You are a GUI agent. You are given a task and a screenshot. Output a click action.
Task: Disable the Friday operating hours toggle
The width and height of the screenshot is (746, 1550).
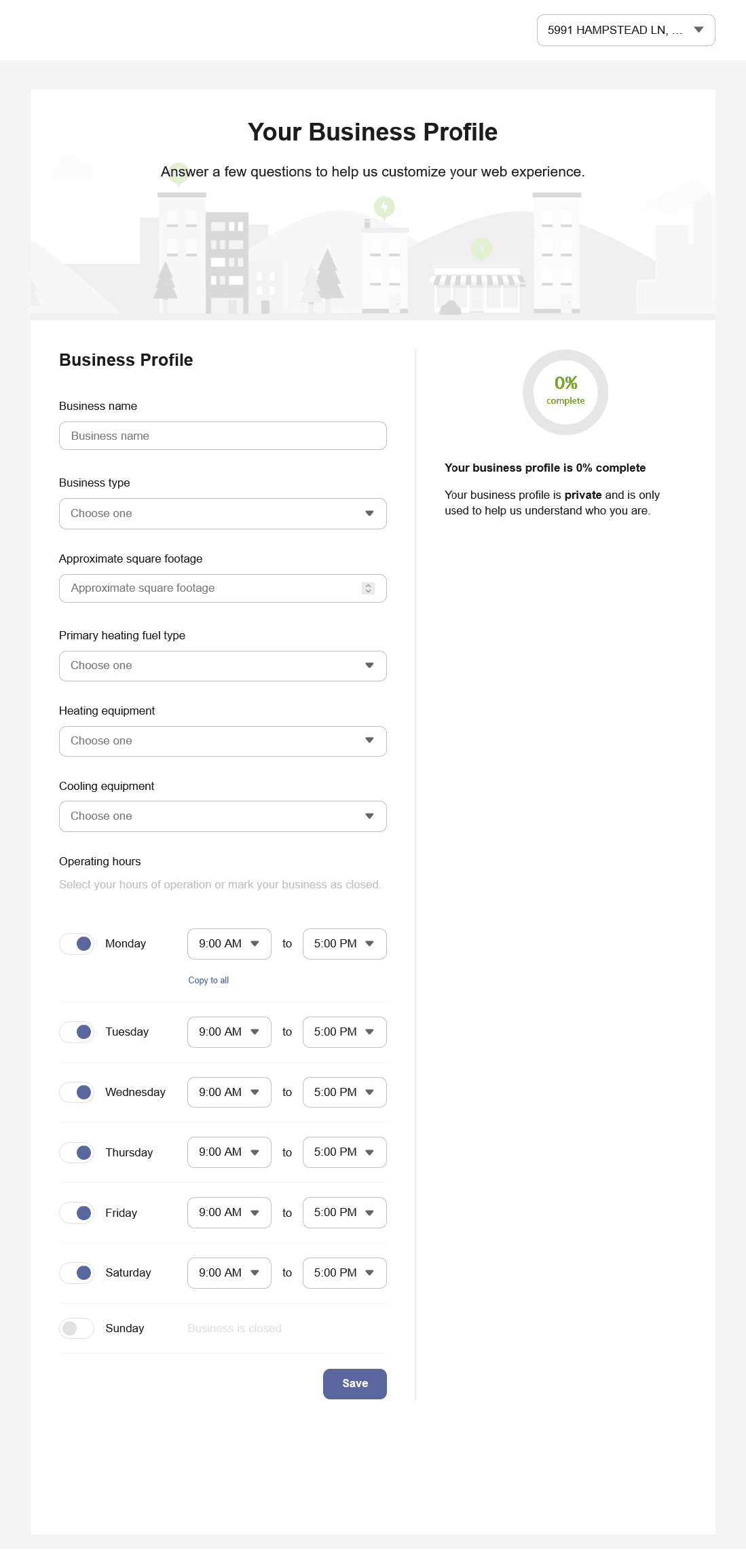(x=77, y=1212)
